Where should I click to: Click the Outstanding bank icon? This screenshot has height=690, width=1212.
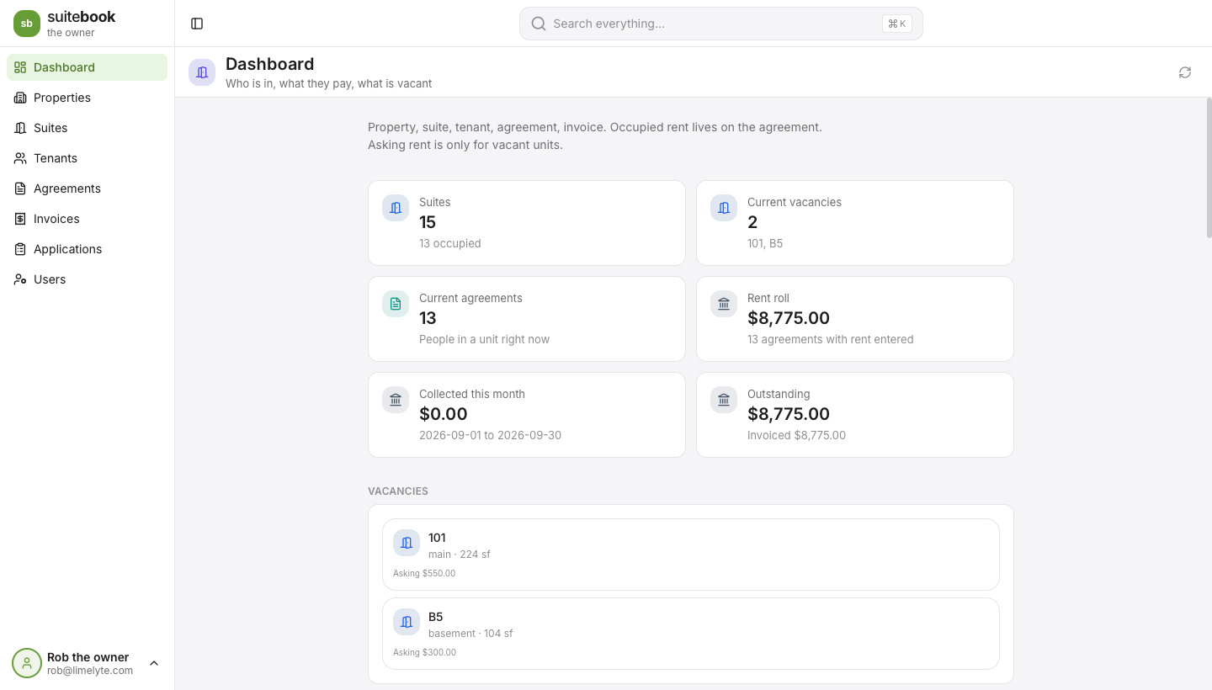click(x=724, y=400)
